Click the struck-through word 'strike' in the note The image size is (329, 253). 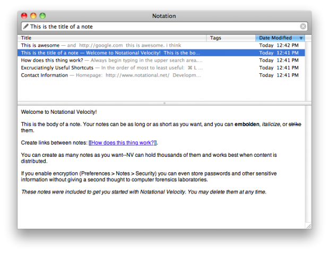[x=295, y=124]
